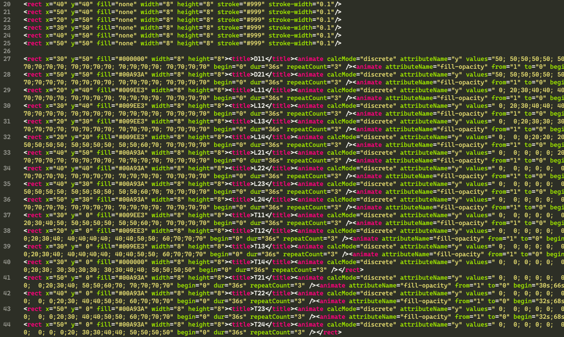Place cursor in the T11 title
Image resolution: width=564 pixels, height=337 pixels.
point(258,215)
